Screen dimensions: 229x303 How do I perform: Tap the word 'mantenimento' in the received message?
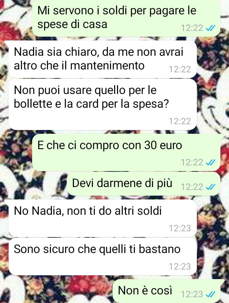107,66
